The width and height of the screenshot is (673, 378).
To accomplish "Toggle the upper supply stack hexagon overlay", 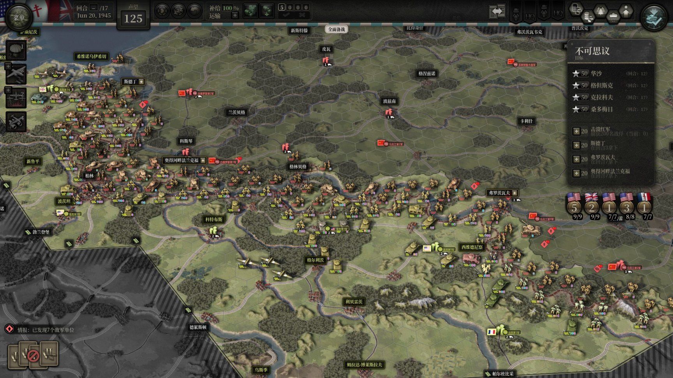I will [575, 9].
